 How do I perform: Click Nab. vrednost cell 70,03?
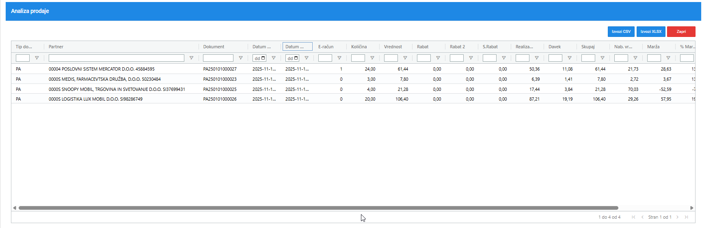tap(633, 89)
